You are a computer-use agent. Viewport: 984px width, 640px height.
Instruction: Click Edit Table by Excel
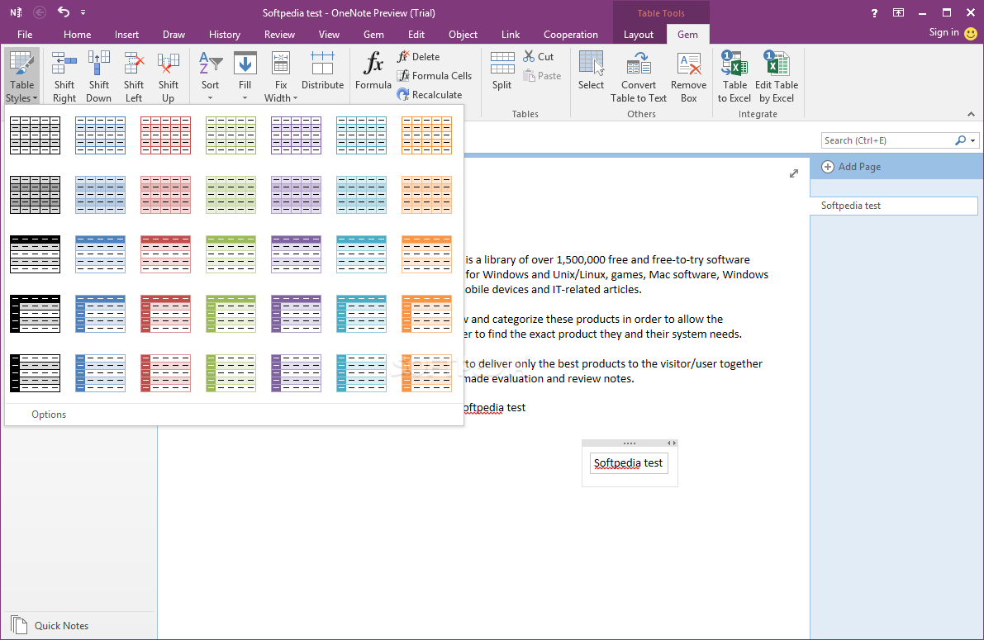[x=777, y=77]
